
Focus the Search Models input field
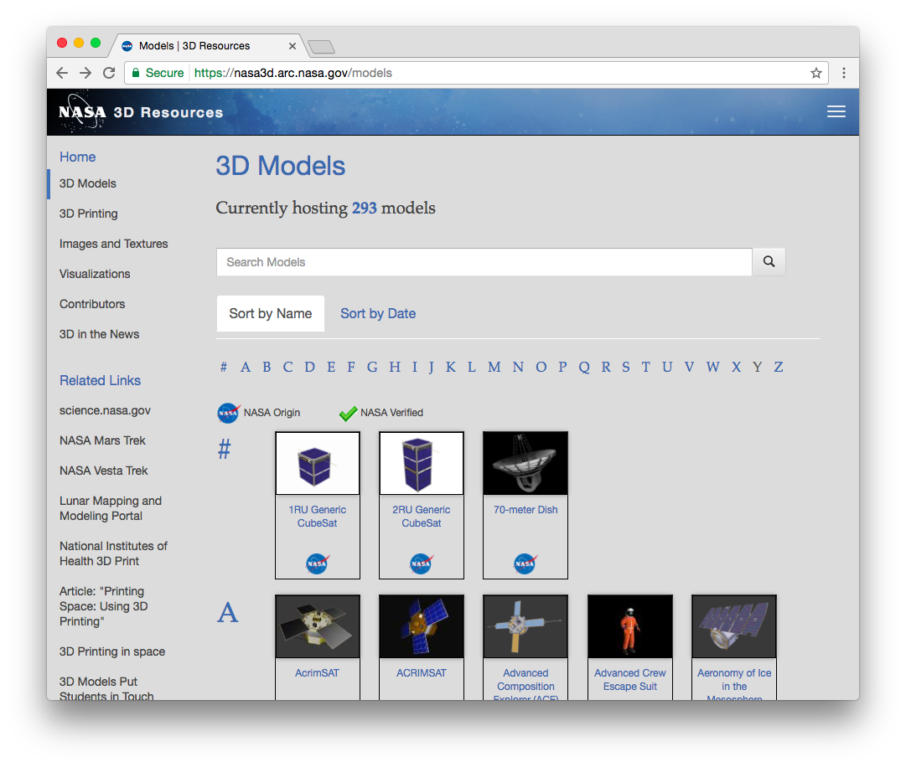tap(484, 262)
